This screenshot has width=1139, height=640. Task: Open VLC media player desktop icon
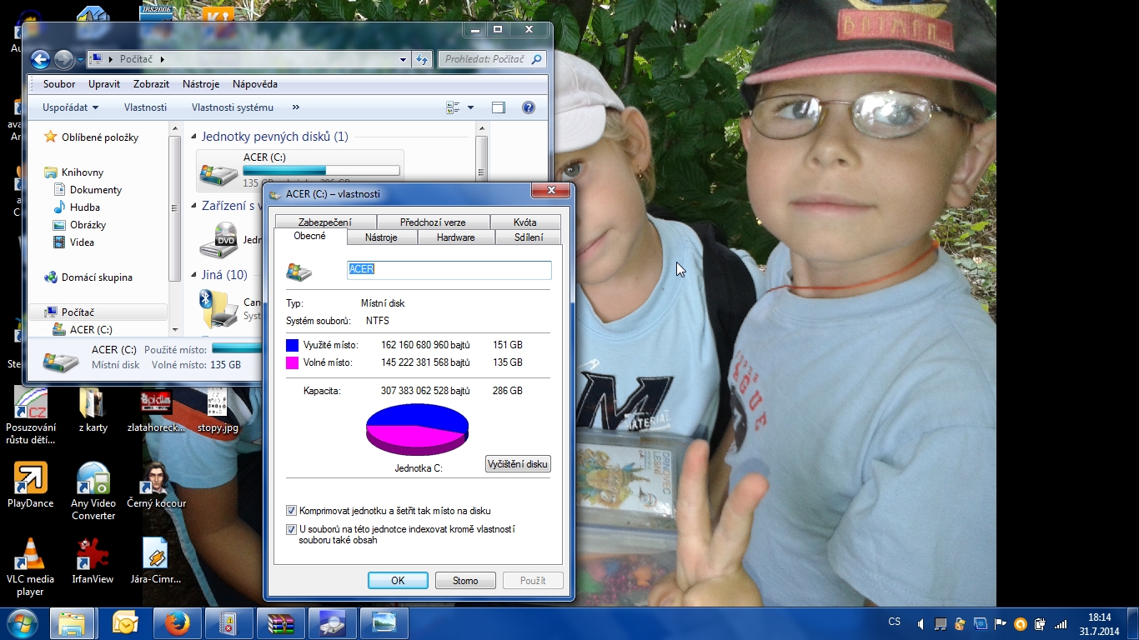point(31,555)
